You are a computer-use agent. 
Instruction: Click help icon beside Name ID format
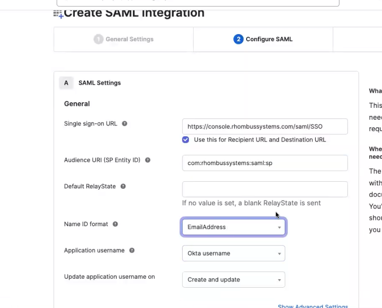(x=115, y=224)
